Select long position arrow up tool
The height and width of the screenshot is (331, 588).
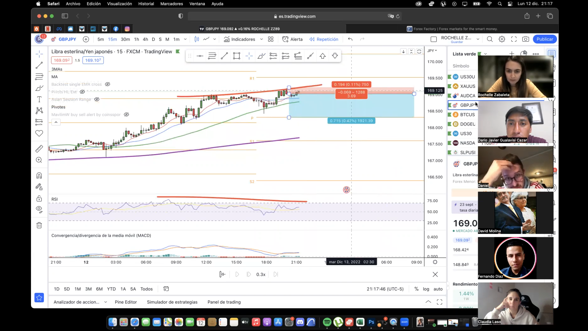pyautogui.click(x=323, y=56)
